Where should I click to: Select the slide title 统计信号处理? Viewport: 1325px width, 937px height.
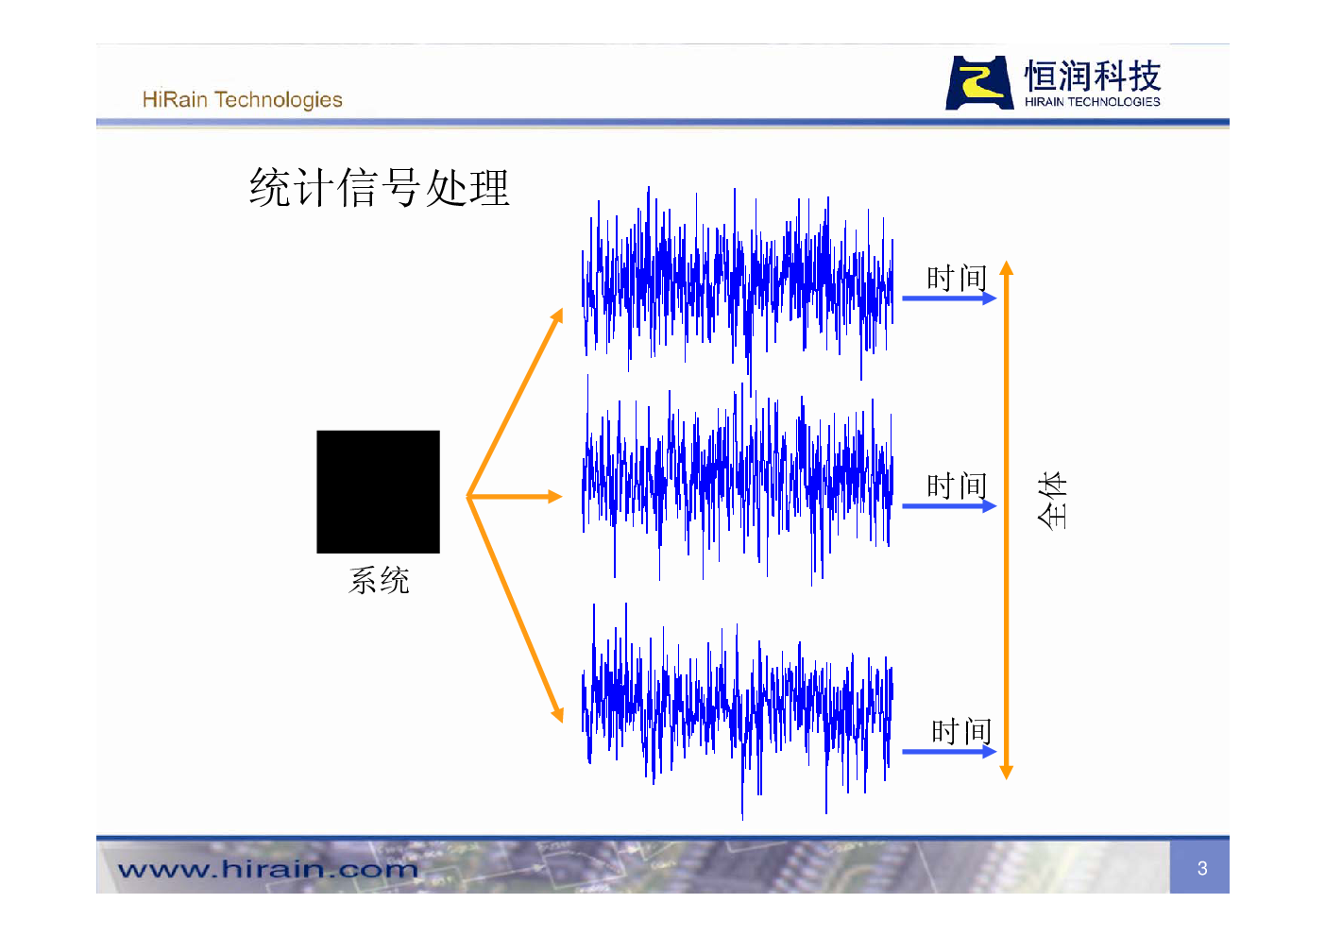(379, 187)
